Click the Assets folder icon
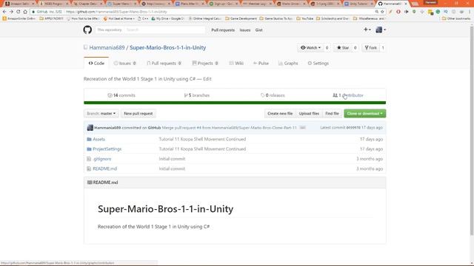The height and width of the screenshot is (266, 474). (x=89, y=139)
